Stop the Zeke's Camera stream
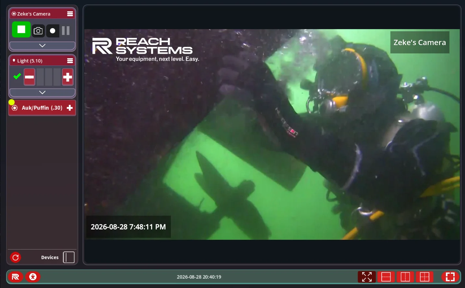Image resolution: width=465 pixels, height=288 pixels. [x=21, y=30]
